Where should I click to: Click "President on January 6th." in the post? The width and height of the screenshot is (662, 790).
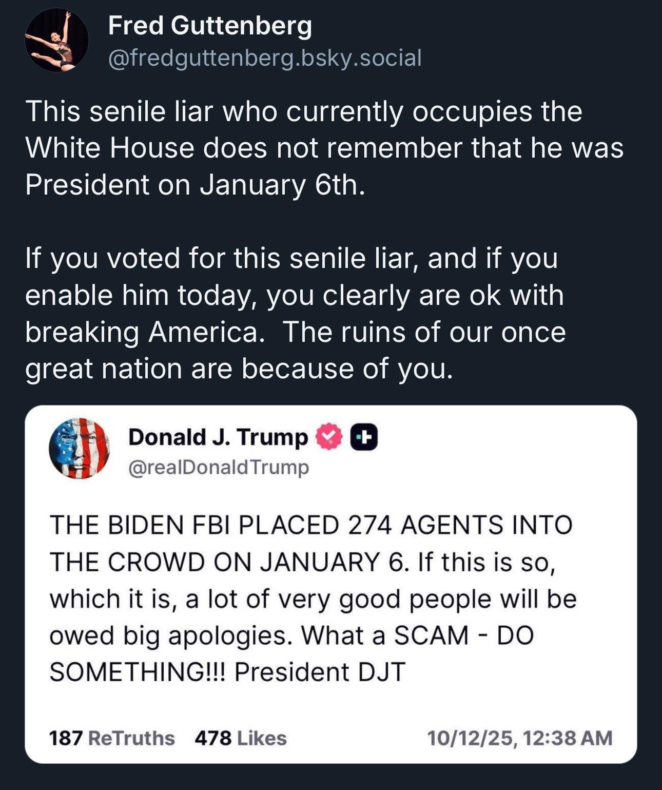pyautogui.click(x=195, y=185)
